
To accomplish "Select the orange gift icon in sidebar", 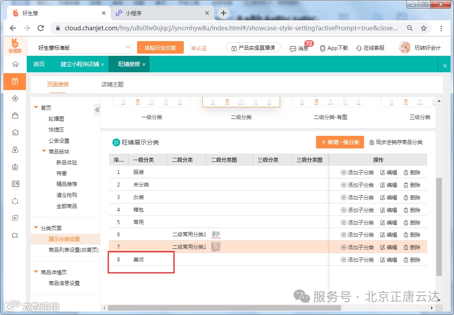I will pos(15,81).
